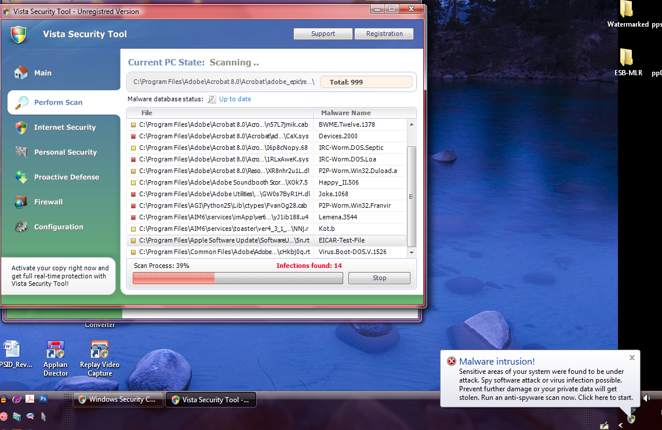Viewport: 662px width, 430px height.
Task: Click the yellow threat marker beside I6p8cNopy.68
Action: (133, 148)
